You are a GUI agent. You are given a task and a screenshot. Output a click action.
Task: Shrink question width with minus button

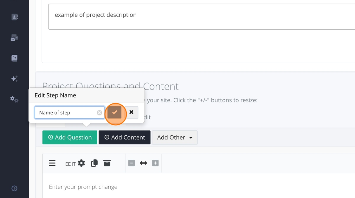coord(132,163)
